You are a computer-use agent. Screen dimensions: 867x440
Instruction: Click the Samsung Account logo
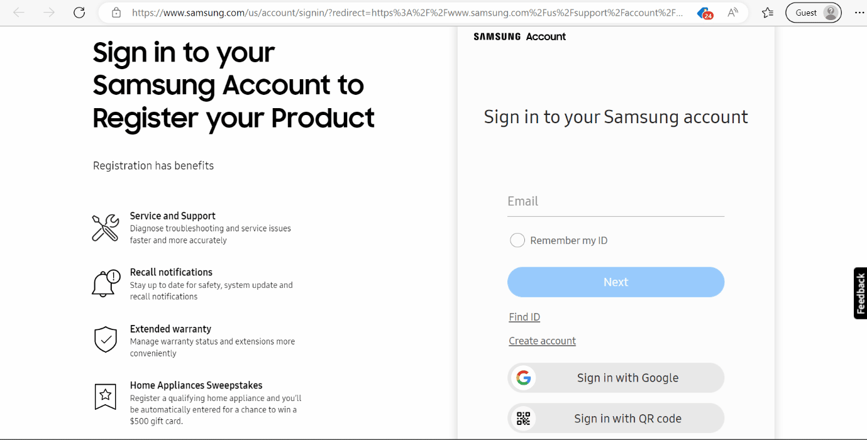520,36
